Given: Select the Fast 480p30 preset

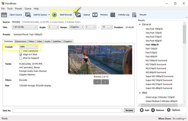Looking at the screenshot, I should (x=151, y=56).
